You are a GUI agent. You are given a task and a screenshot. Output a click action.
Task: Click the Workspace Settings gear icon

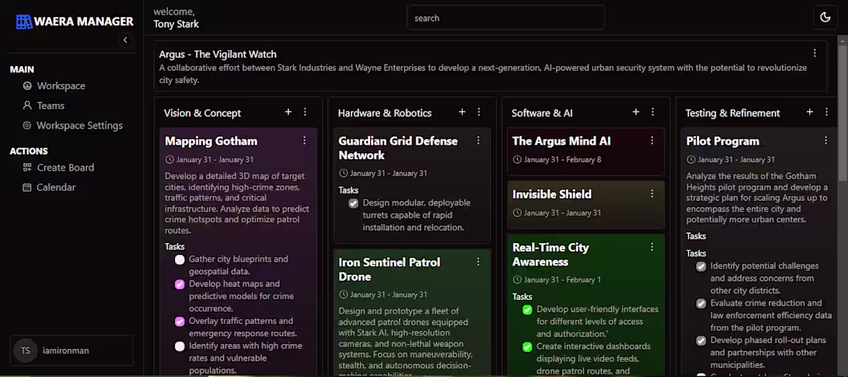coord(27,125)
